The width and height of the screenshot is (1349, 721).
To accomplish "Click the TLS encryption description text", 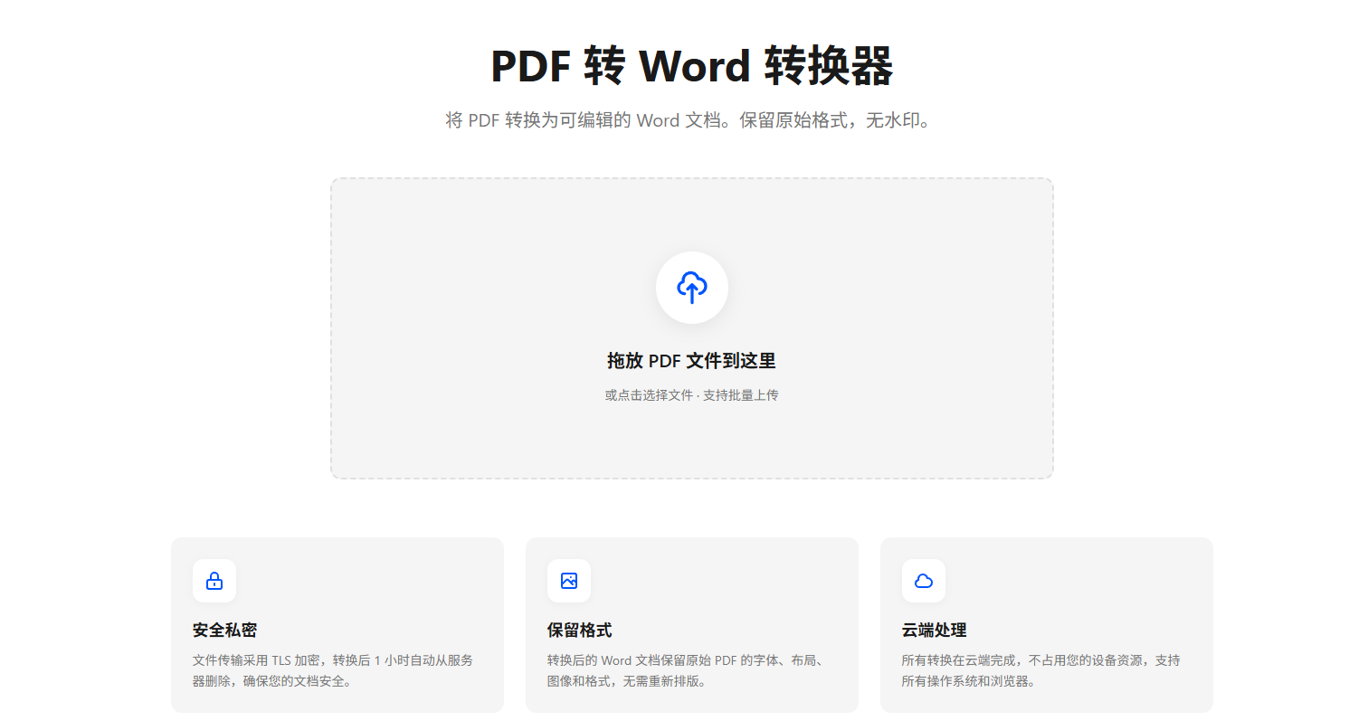I will 332,670.
